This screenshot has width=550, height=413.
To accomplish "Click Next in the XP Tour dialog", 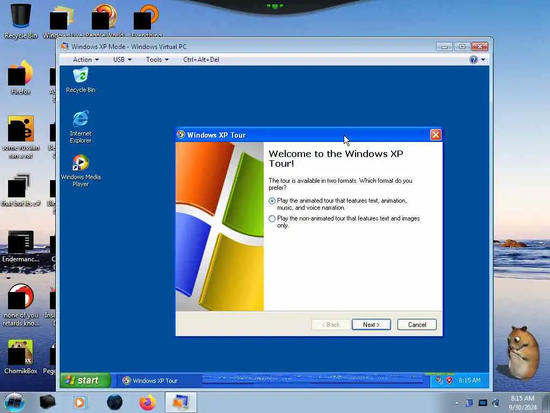I will pos(371,324).
